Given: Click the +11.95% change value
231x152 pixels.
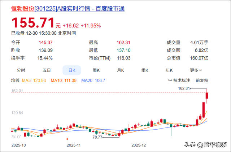Looking at the screenshot, I should coord(91,26).
